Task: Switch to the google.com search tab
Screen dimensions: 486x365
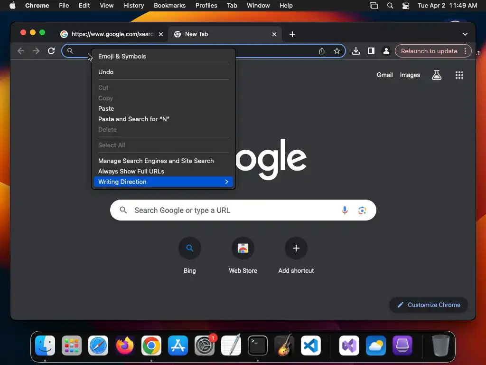Action: click(x=112, y=34)
